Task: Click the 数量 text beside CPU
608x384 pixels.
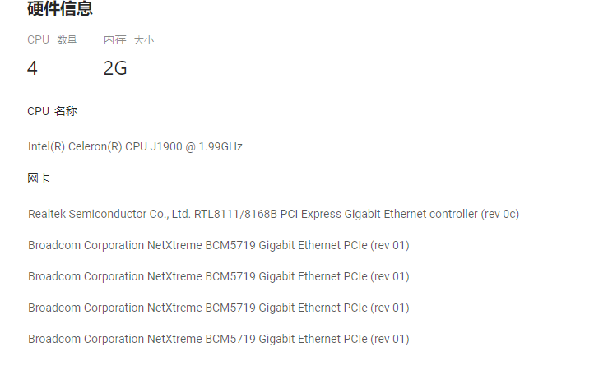Action: (67, 40)
